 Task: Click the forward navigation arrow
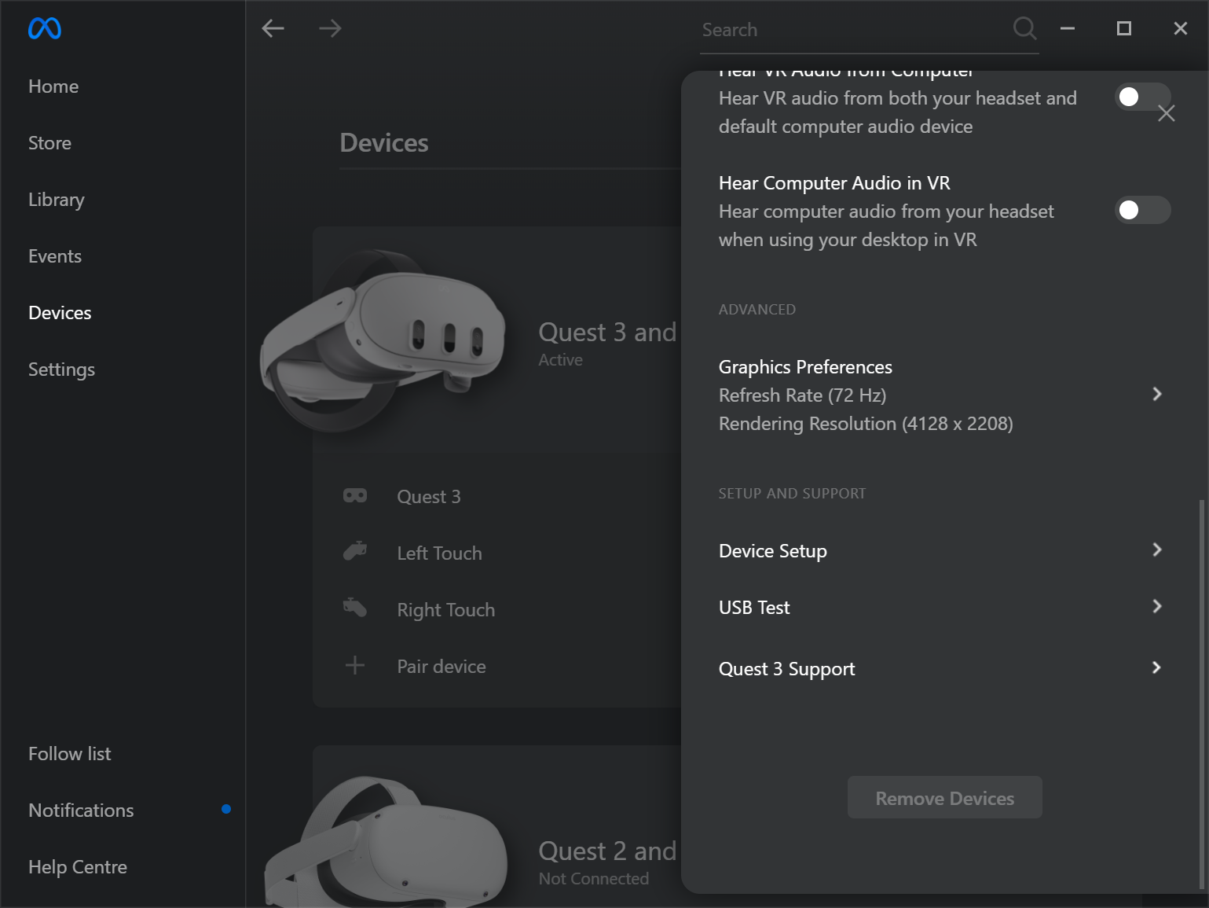click(330, 28)
